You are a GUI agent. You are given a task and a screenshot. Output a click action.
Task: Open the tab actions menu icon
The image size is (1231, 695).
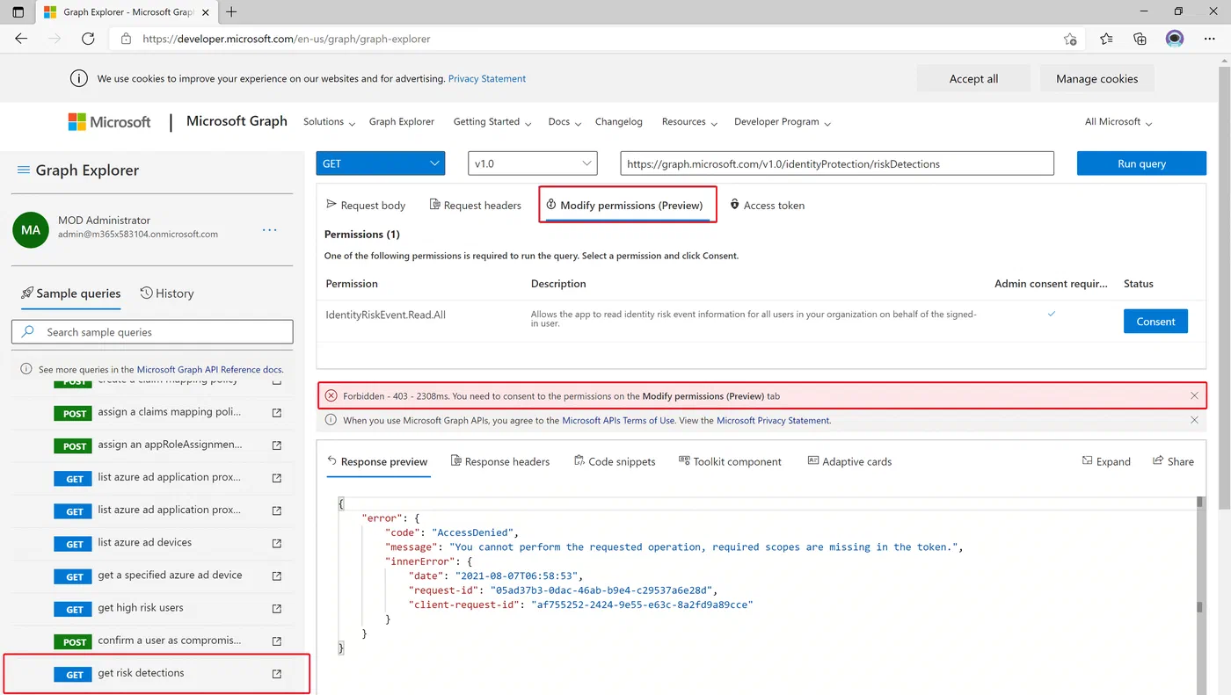[18, 12]
